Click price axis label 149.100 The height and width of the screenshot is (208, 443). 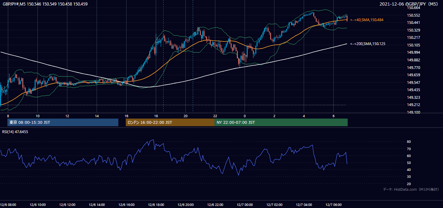tap(413, 112)
